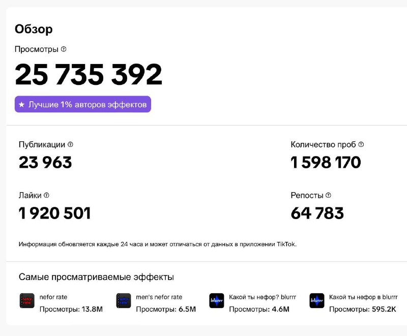Click the help icon next to Просмотры
407x336 pixels.
click(64, 49)
